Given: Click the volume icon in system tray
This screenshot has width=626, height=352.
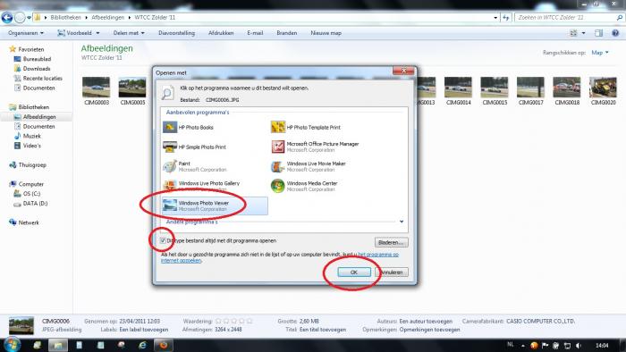Looking at the screenshot, I should click(x=579, y=345).
